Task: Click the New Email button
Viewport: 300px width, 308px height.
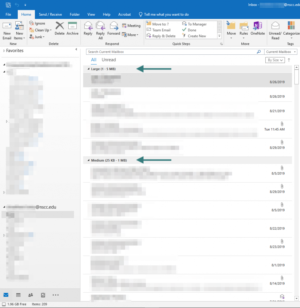Action: 7,31
